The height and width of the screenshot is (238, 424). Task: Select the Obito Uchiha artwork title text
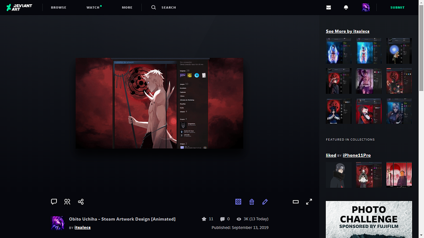[x=122, y=219]
